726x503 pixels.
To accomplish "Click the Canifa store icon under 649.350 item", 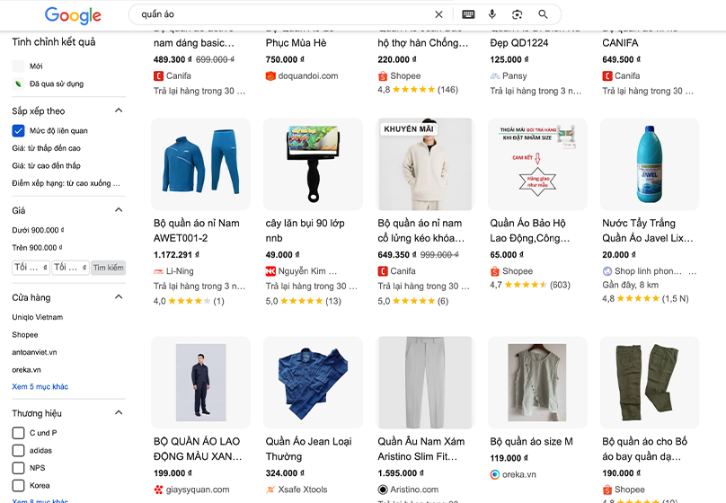I will tap(383, 271).
